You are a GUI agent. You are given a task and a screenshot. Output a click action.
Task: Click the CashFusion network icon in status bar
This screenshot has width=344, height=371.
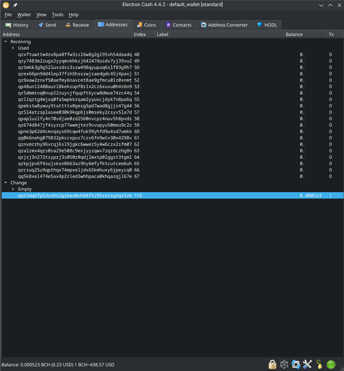click(284, 365)
